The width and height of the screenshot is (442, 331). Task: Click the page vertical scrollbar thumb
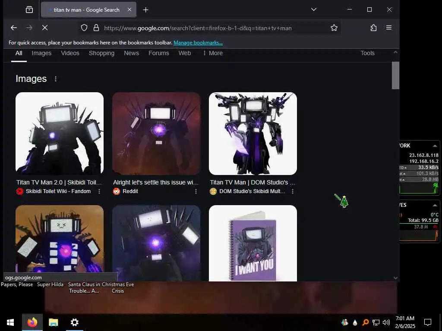(x=395, y=75)
